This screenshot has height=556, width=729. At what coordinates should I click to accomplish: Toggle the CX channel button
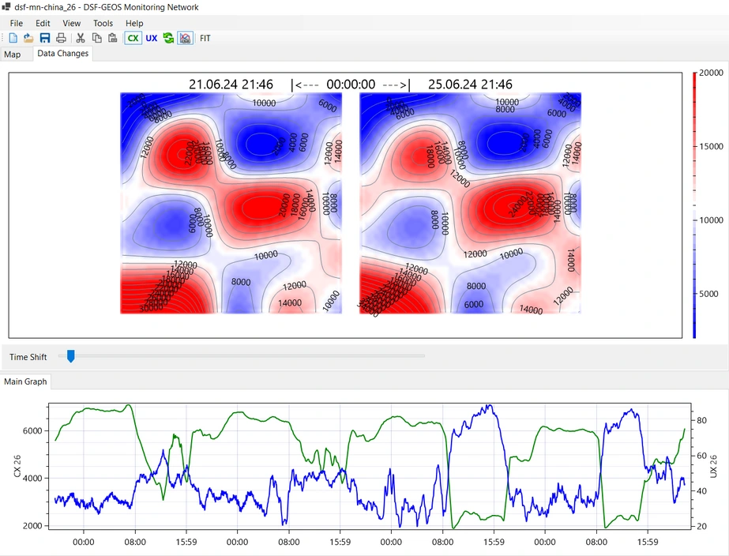(133, 38)
